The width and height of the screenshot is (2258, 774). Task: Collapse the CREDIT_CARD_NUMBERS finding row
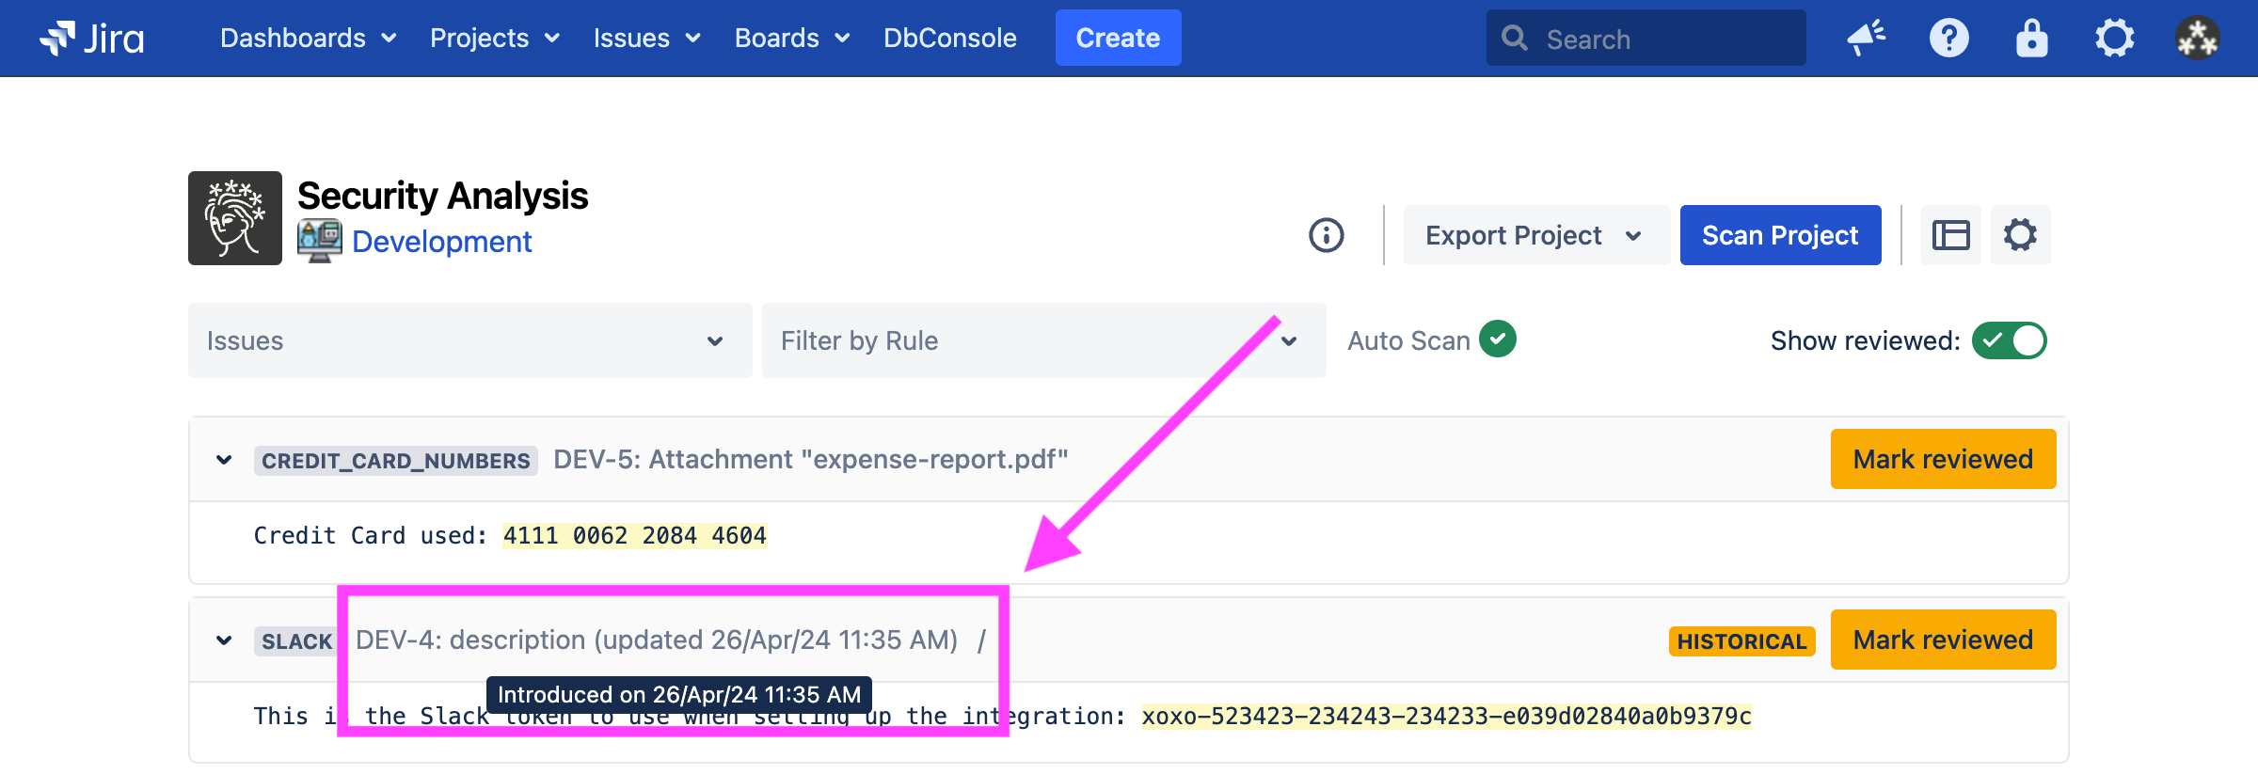(224, 460)
